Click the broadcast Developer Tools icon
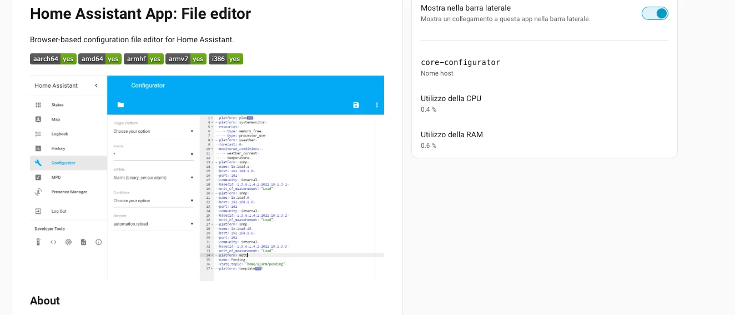The image size is (735, 315). (x=68, y=242)
